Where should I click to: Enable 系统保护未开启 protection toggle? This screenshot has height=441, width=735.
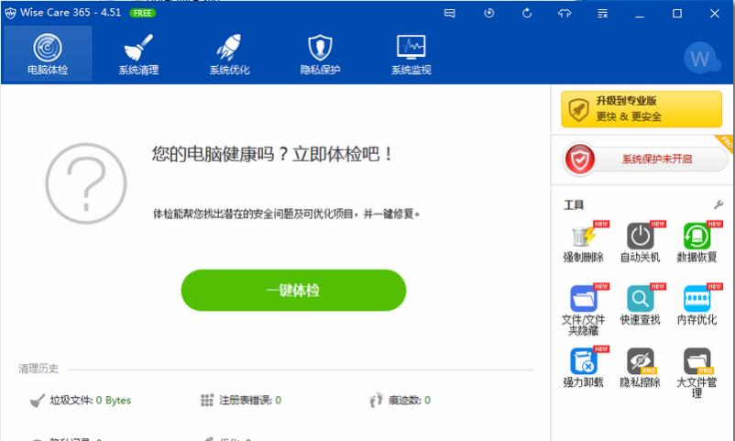pyautogui.click(x=645, y=159)
